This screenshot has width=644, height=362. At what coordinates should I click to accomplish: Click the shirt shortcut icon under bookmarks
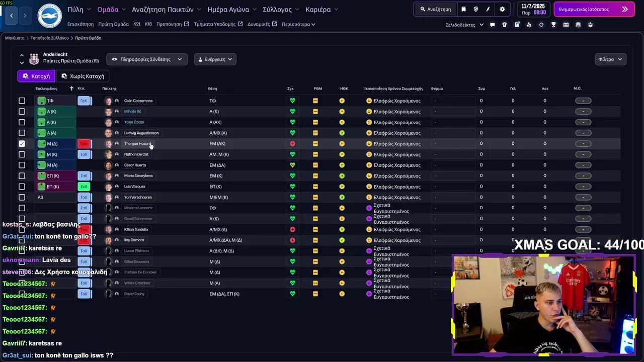click(x=505, y=25)
